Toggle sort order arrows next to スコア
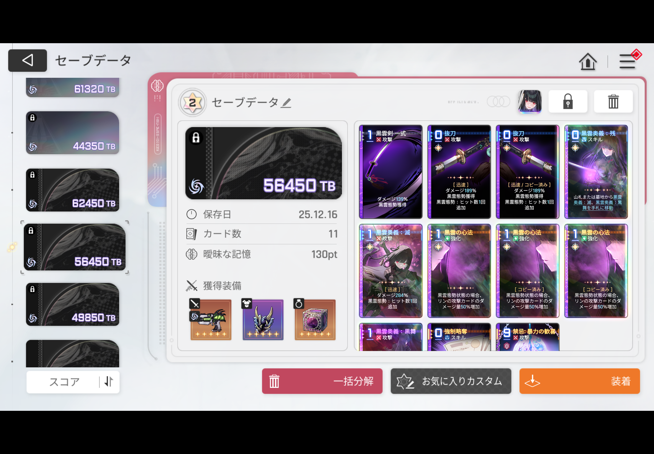 coord(109,381)
